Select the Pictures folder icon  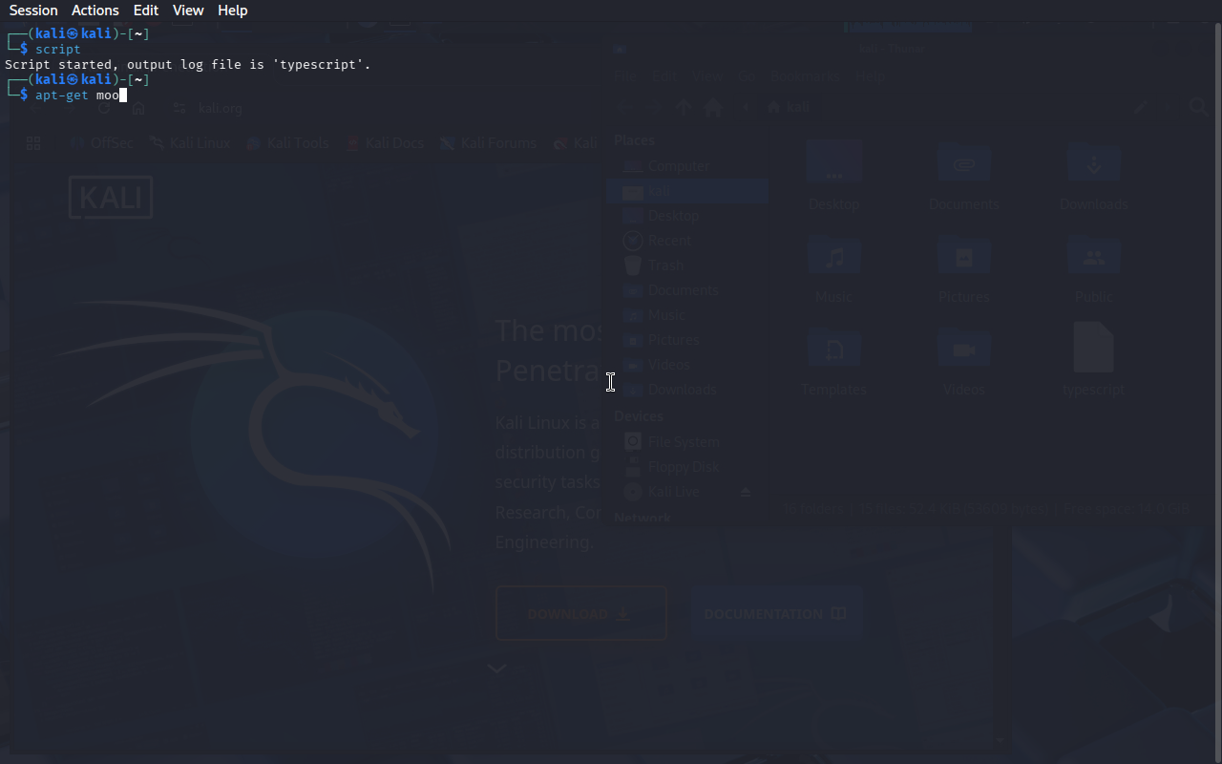click(964, 257)
